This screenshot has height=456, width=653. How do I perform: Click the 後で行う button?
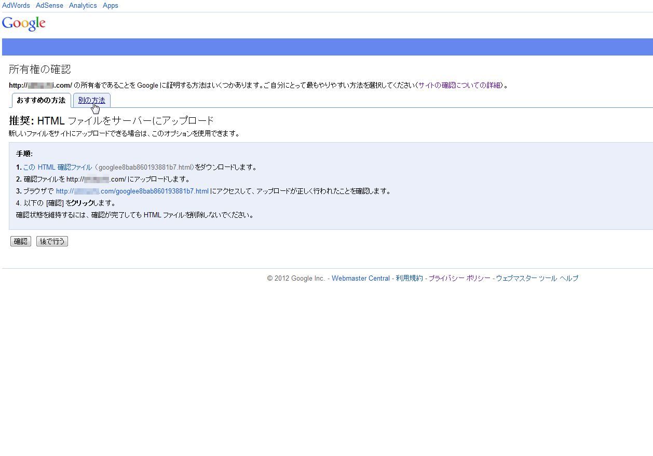[52, 241]
